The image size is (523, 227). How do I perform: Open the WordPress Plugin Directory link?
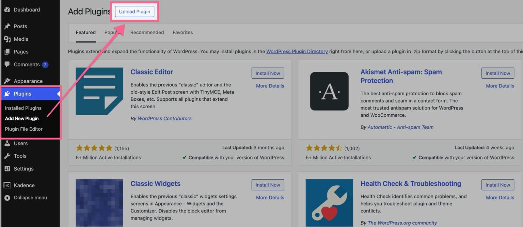297,51
